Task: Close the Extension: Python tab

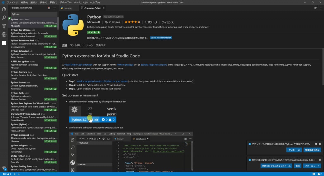Action: [104, 8]
